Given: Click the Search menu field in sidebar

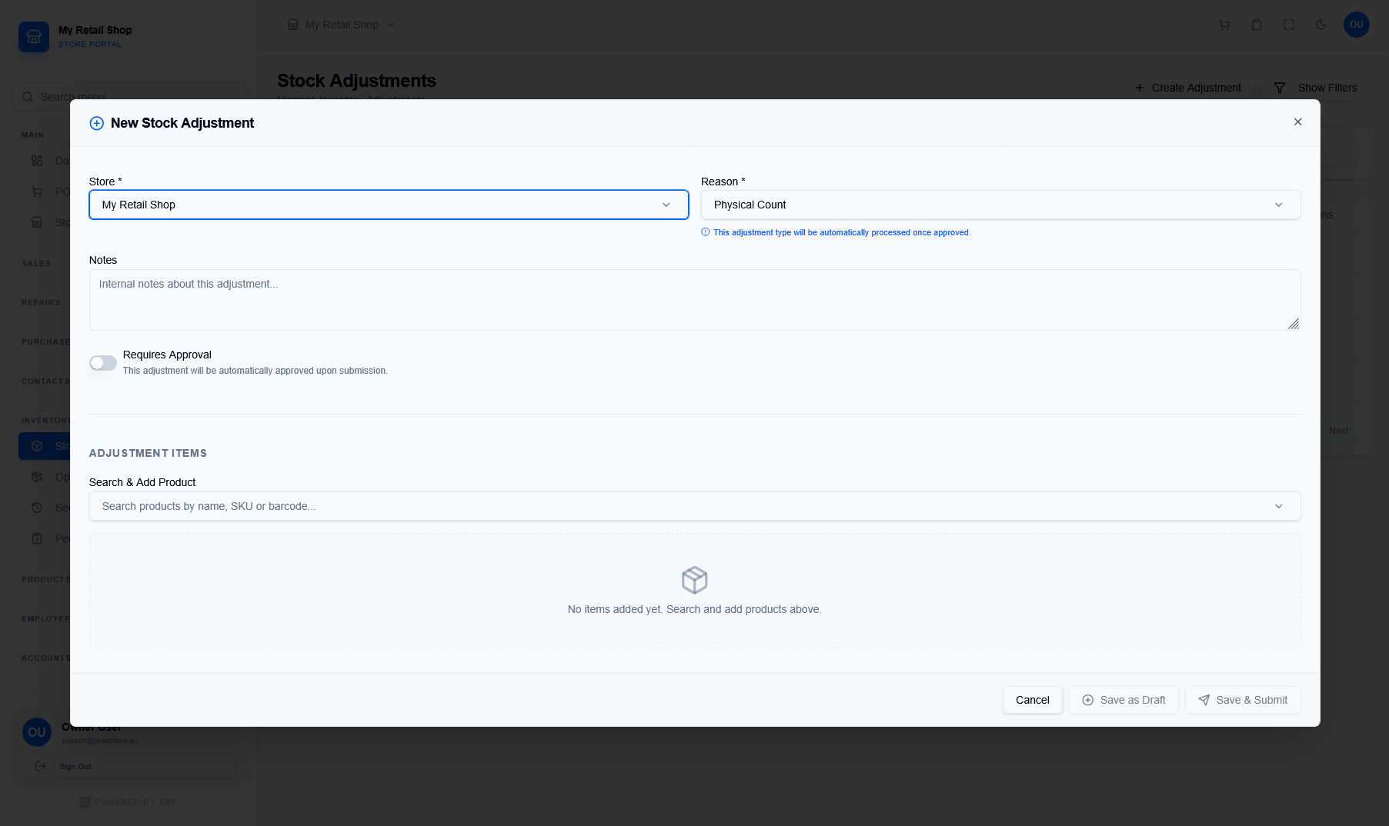Looking at the screenshot, I should pos(128,97).
